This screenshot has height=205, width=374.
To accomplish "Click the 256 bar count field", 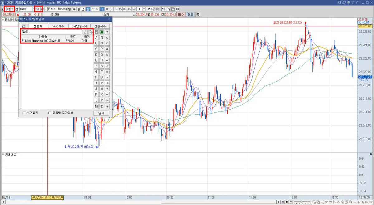I will coord(150,9).
